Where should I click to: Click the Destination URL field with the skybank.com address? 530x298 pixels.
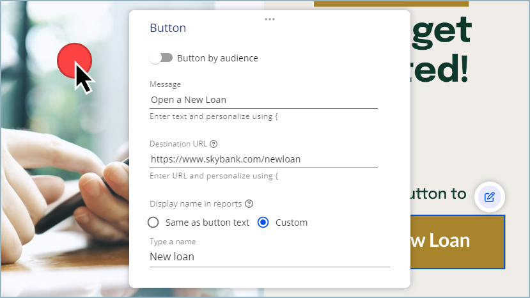click(263, 159)
